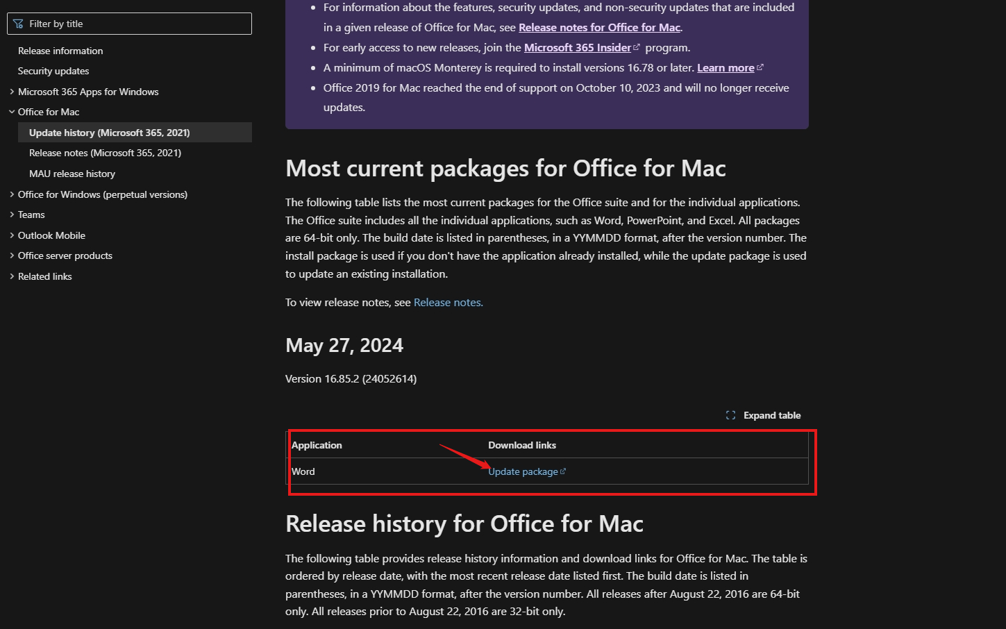This screenshot has width=1006, height=629.
Task: Select the Related links item
Action: point(45,276)
